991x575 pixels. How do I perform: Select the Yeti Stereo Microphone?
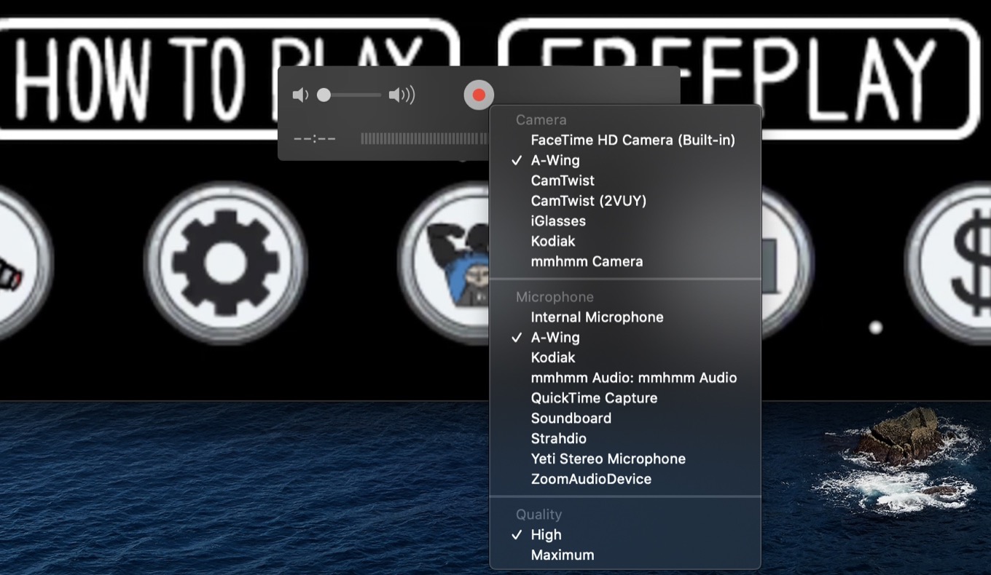pos(608,459)
